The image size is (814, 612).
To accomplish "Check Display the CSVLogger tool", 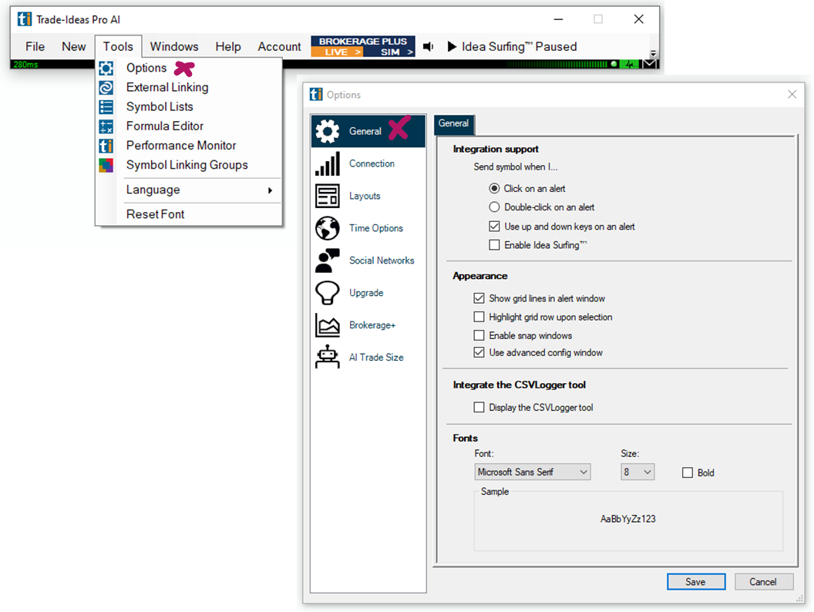I will (x=479, y=407).
